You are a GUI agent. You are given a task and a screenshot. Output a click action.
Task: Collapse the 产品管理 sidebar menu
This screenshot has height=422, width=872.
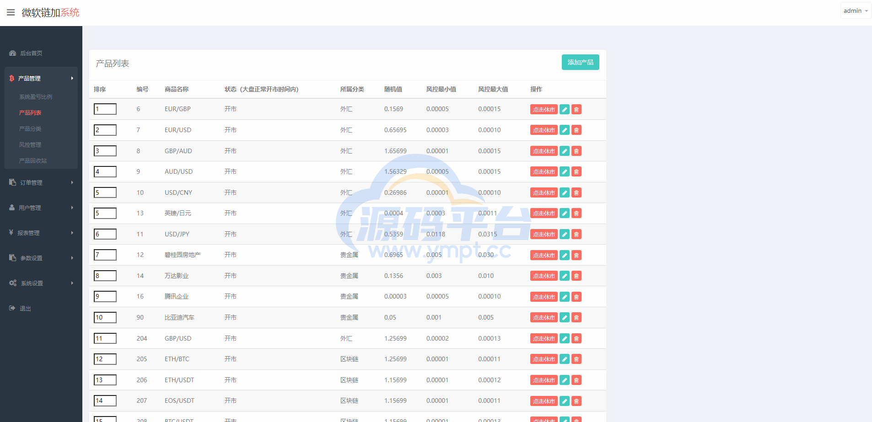coord(41,78)
